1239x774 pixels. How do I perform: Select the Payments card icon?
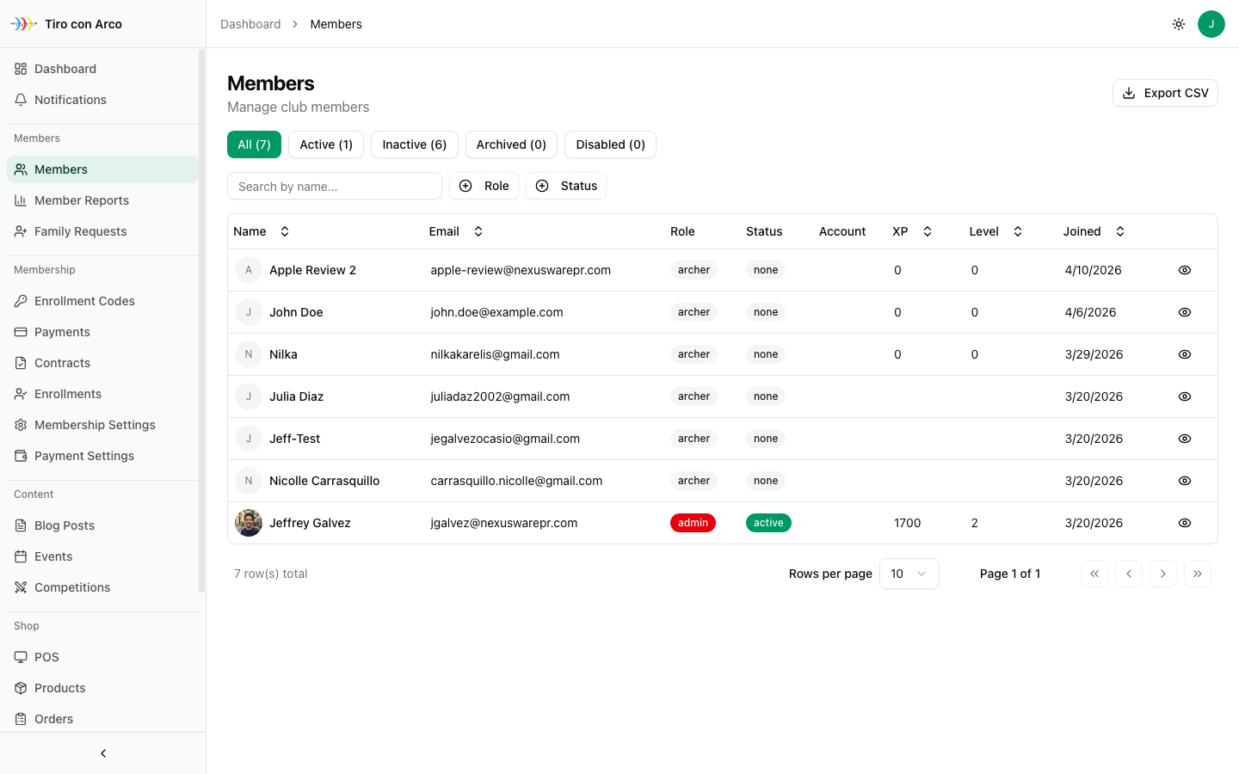[x=21, y=332]
